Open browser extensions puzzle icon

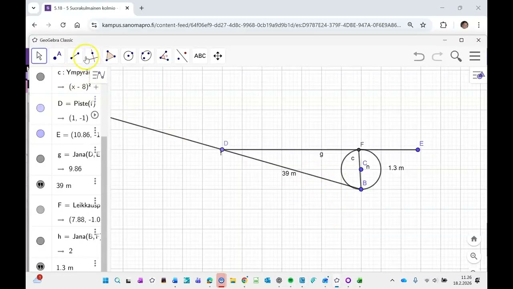443,25
